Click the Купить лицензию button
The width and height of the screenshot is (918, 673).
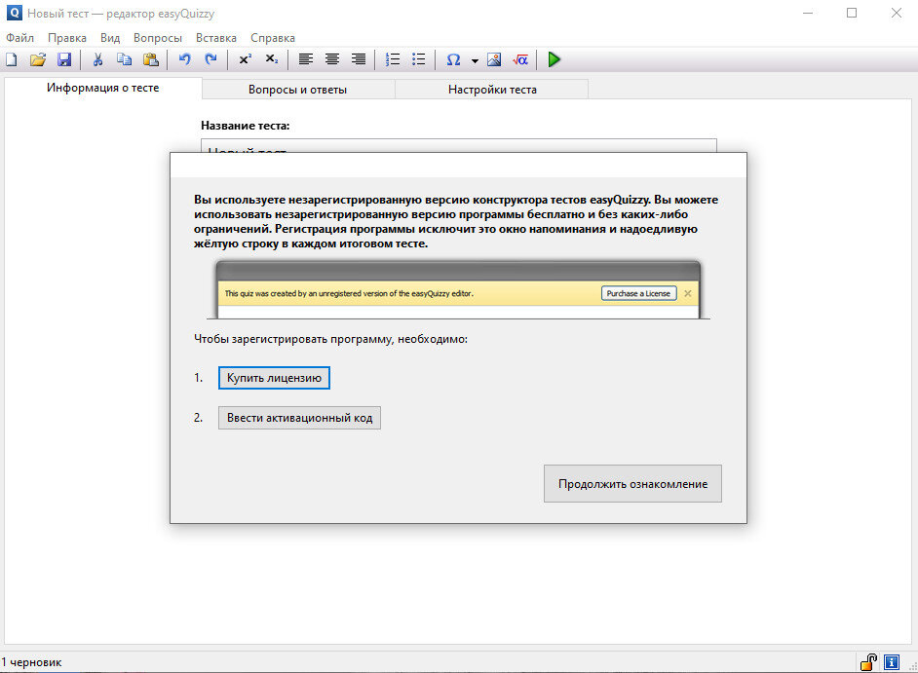click(274, 378)
